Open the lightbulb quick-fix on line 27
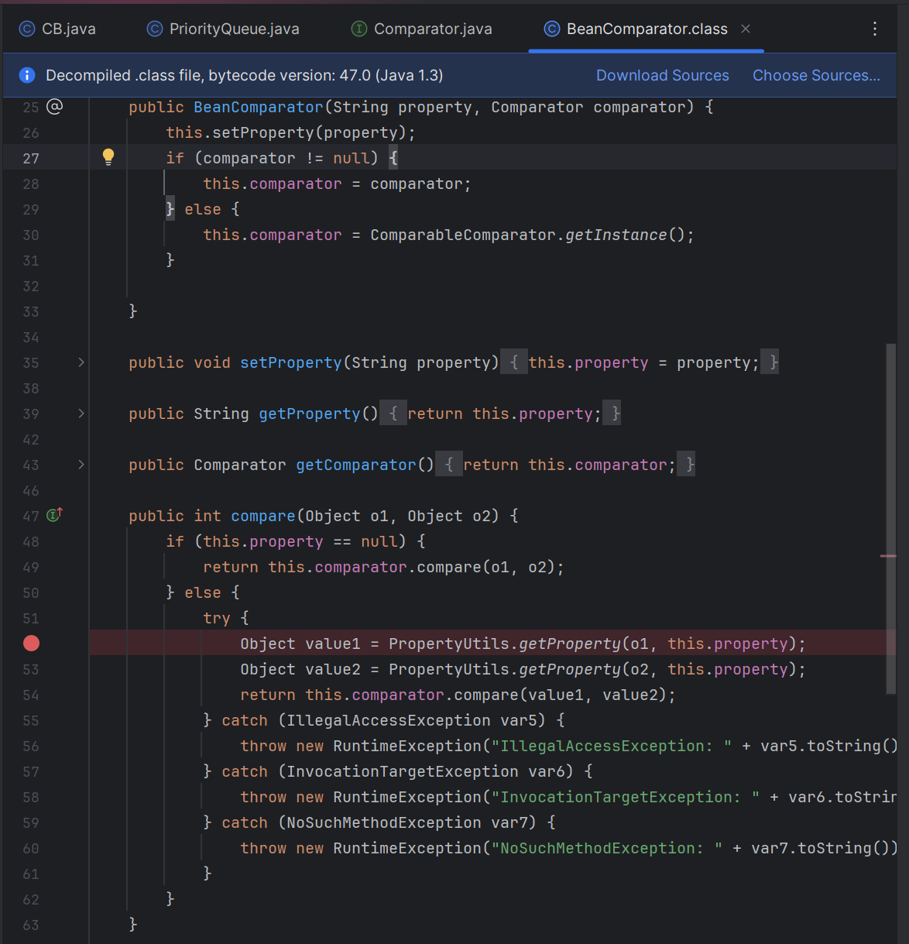Viewport: 909px width, 944px height. pos(108,157)
